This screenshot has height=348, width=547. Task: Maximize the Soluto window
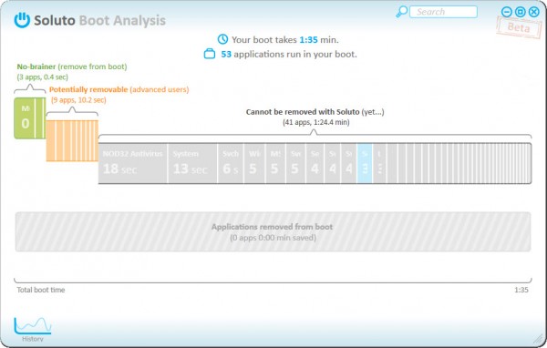521,12
